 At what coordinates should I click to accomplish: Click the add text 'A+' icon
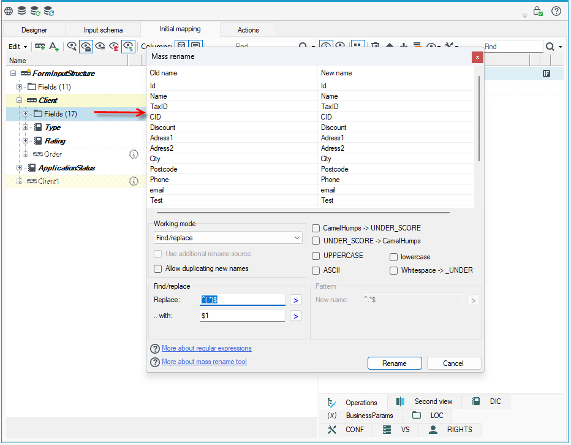tap(54, 47)
